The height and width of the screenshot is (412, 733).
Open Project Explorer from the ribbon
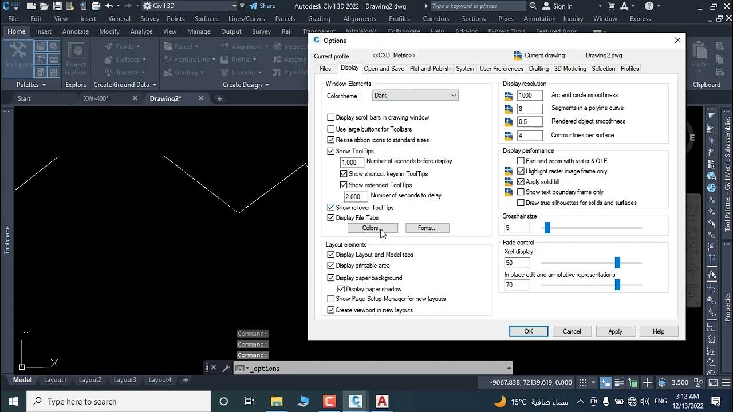coord(76,60)
